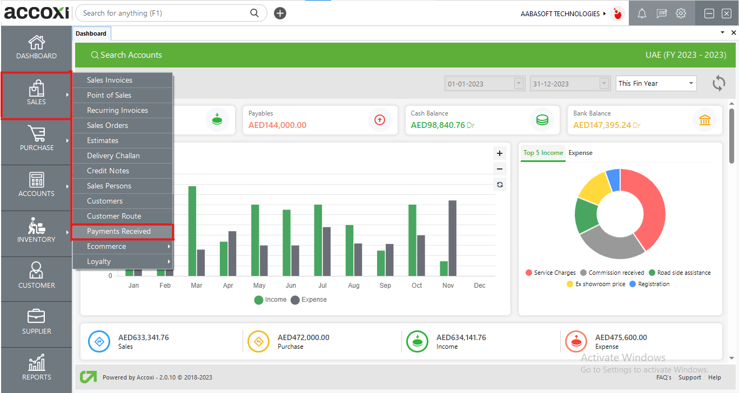Open the Purchase cart module
739x393 pixels.
(36, 139)
